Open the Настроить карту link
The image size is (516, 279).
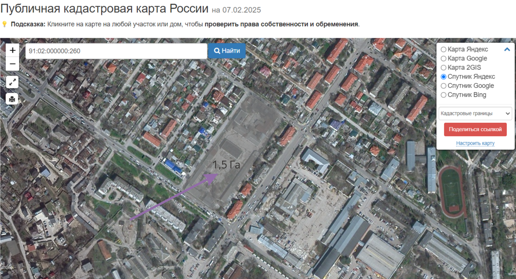click(475, 143)
